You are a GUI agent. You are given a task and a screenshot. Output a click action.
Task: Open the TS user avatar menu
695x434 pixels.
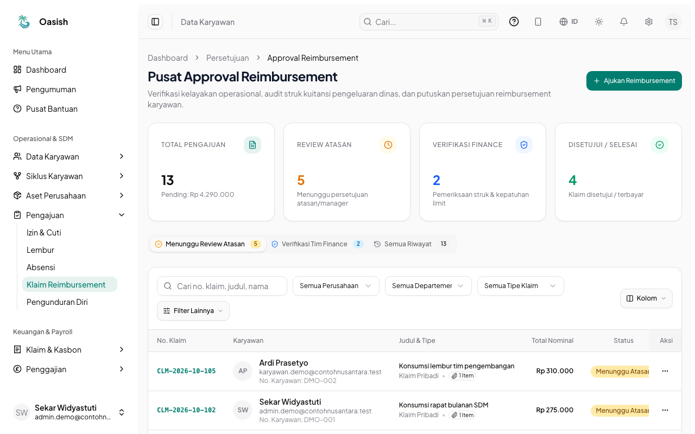point(673,22)
